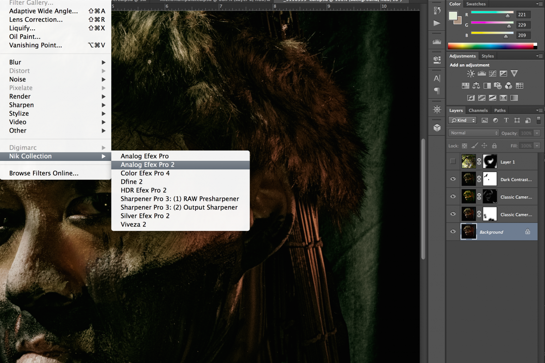Open the Color panel flyout menu
Screen dimensions: 545x363
tap(540, 4)
